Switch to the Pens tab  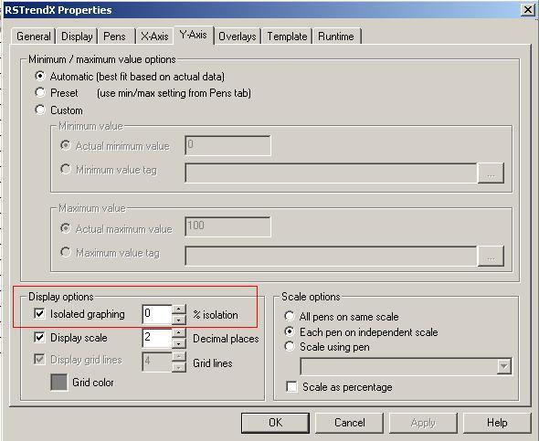[114, 37]
